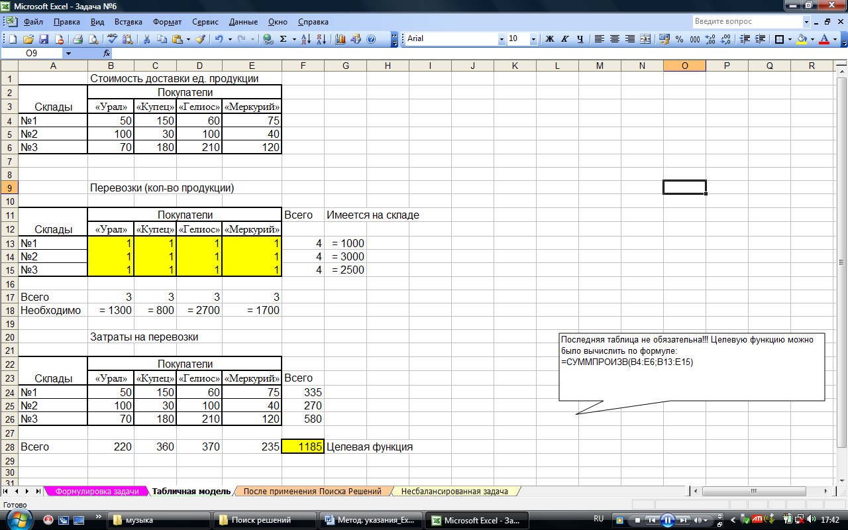
Task: Click the Name Box showing O9
Action: pos(32,53)
